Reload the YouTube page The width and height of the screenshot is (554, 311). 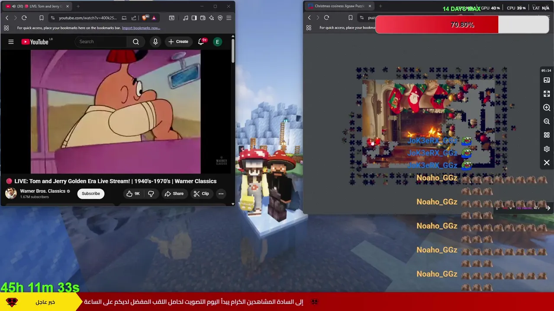pyautogui.click(x=24, y=18)
